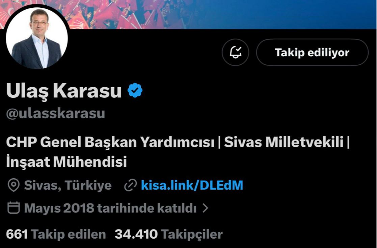Click the Takipçiler label

[192, 234]
